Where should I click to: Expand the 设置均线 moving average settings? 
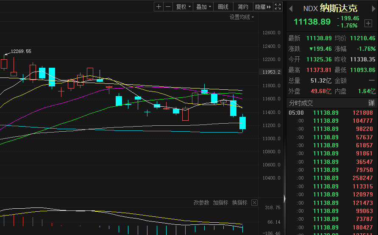[x=242, y=17]
